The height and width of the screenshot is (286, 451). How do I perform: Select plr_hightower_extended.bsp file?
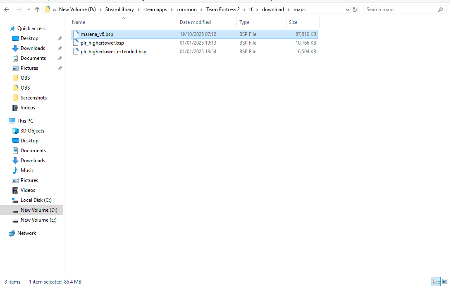(x=113, y=52)
